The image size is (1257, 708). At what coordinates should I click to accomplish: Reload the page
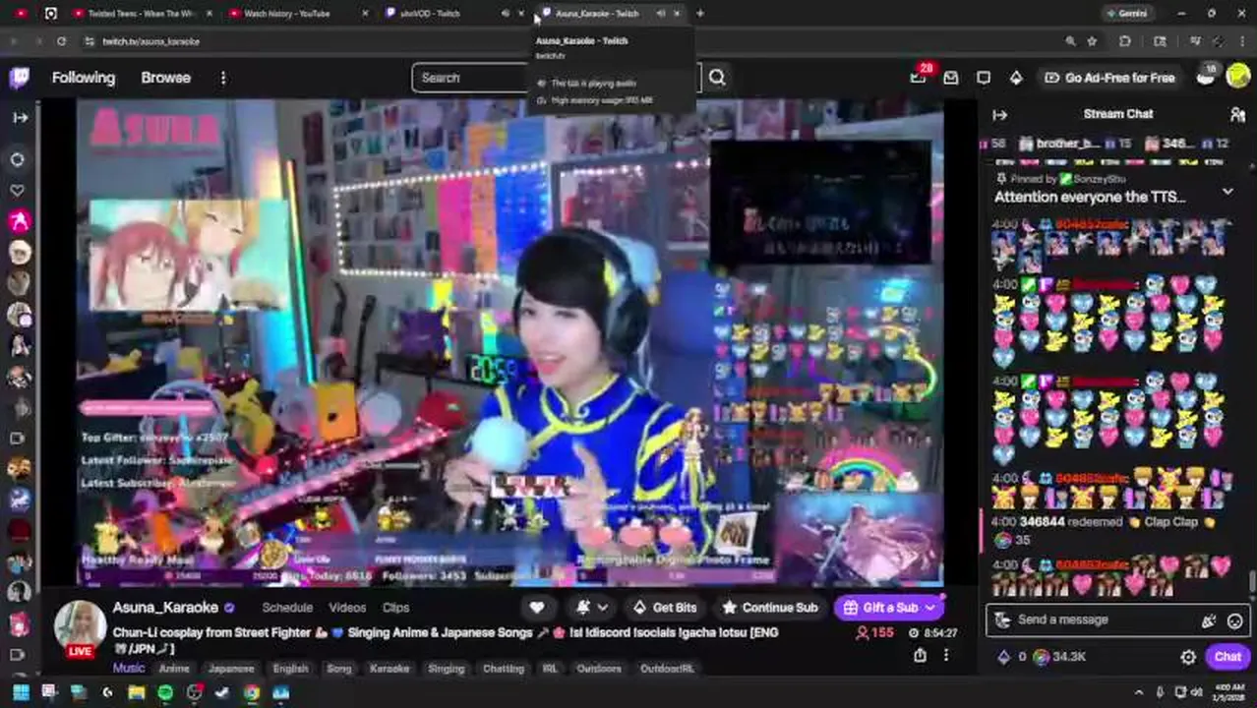[61, 41]
